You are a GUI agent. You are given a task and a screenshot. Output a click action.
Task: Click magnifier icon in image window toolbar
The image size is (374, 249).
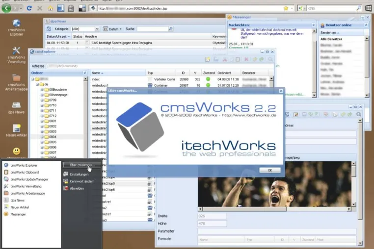(358, 114)
